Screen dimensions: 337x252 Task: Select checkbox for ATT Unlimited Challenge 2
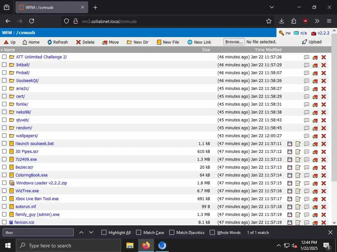[x=4, y=57]
